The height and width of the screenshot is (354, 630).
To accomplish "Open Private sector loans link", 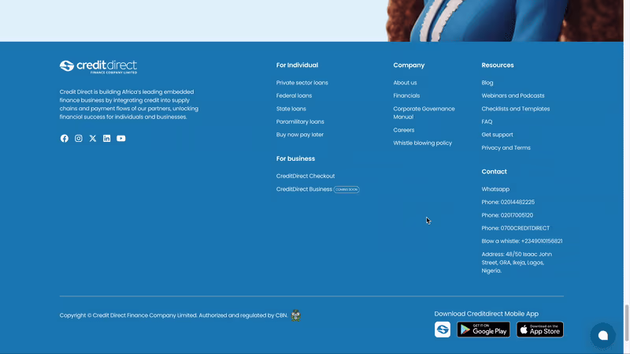I will coord(302,83).
